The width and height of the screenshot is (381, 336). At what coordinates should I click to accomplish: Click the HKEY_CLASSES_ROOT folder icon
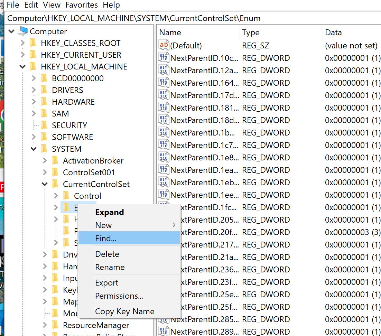[x=33, y=43]
